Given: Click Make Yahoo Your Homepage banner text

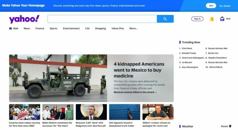Looking at the screenshot, I should [x=23, y=6].
